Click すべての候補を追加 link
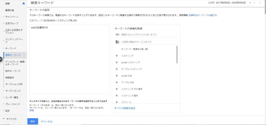 (x=125, y=108)
